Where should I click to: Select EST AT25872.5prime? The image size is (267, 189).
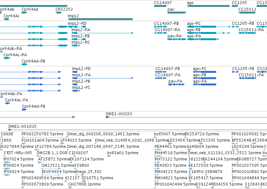(x=54, y=159)
